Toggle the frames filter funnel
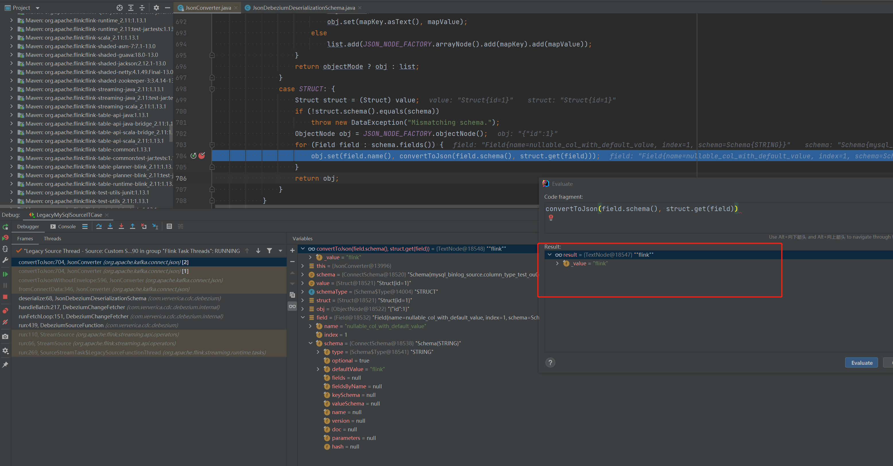 pos(270,251)
